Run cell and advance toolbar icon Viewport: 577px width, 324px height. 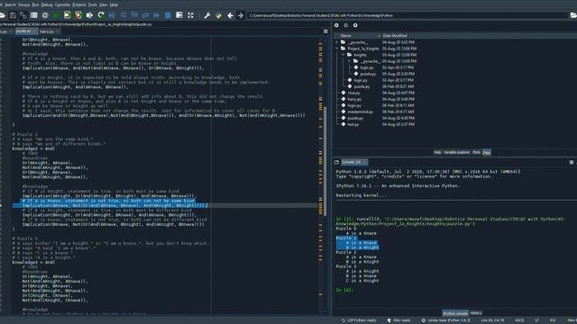78,15
